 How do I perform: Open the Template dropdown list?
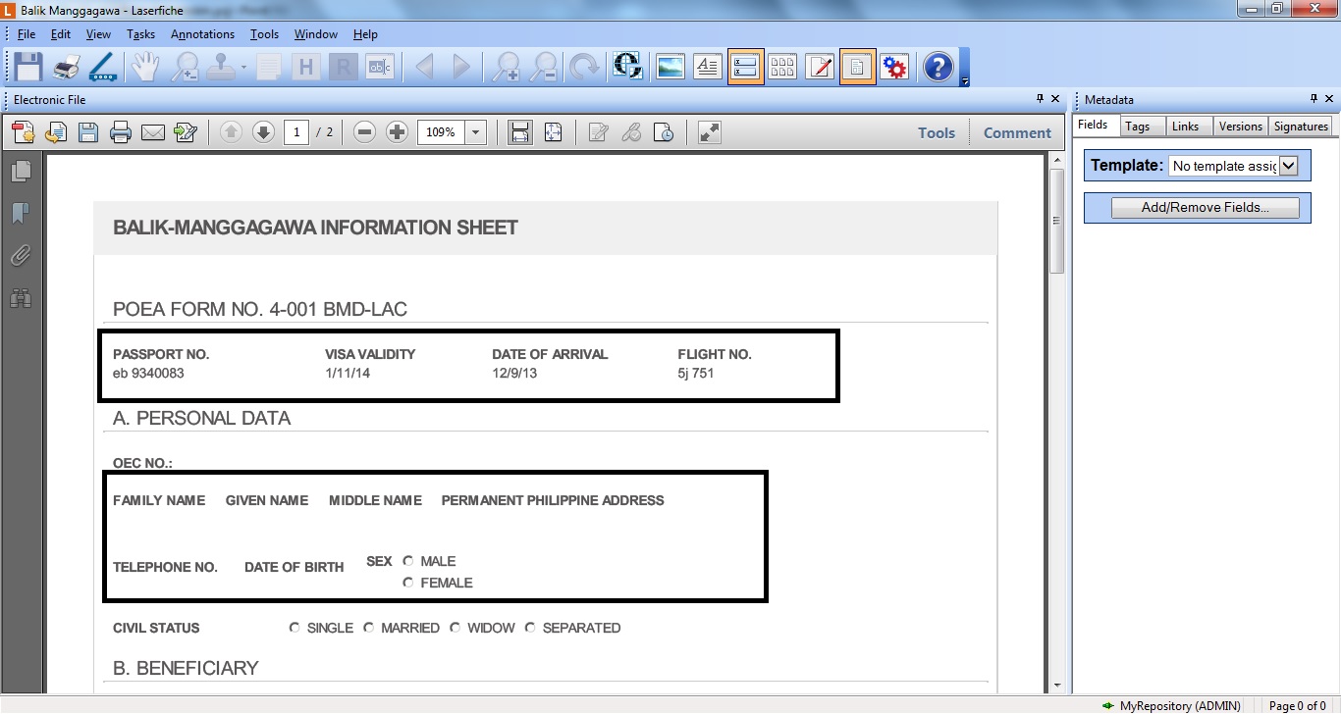pos(1289,166)
